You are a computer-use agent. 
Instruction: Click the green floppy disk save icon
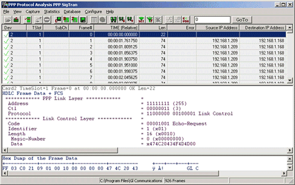(83, 20)
